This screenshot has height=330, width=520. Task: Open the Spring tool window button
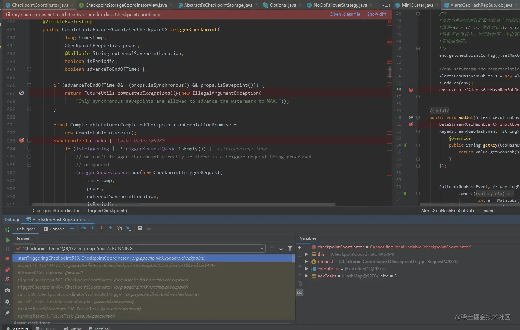click(x=73, y=328)
